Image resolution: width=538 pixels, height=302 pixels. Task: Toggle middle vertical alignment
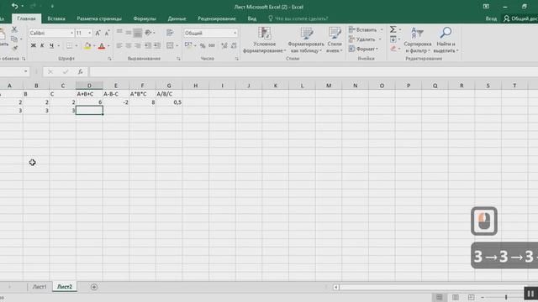(129, 33)
